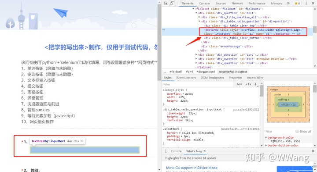Expand the div_title_question_all node
Viewport: 317px width, 172px height.
coord(199,17)
